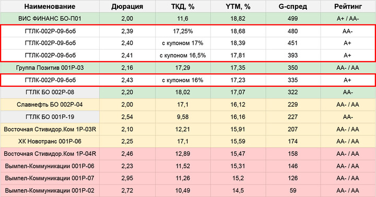This screenshot has height=197, width=376.
Task: Select Восточная Стивидор.Ком 1Р-03R cell
Action: click(x=50, y=129)
